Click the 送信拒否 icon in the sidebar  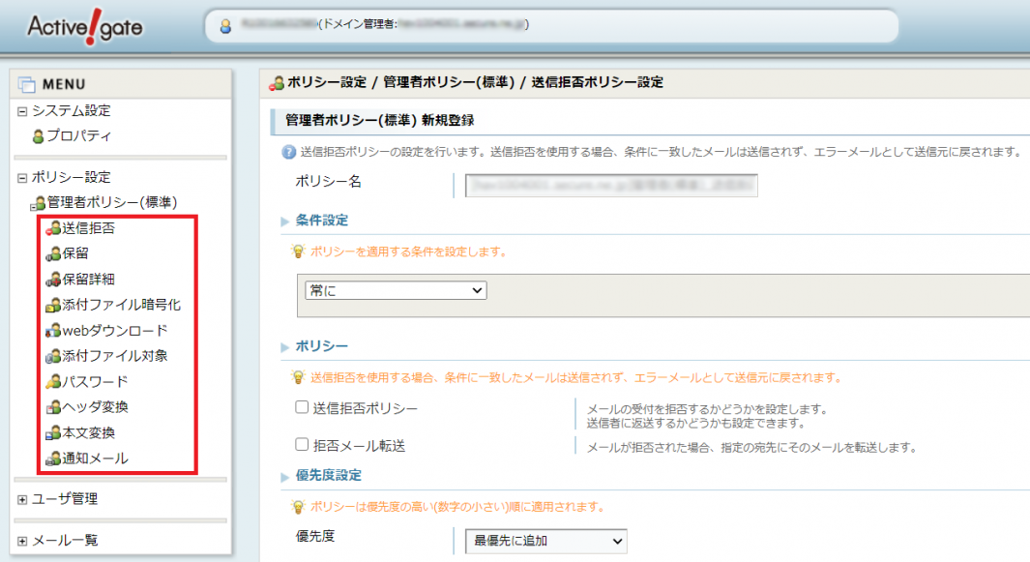coord(53,229)
